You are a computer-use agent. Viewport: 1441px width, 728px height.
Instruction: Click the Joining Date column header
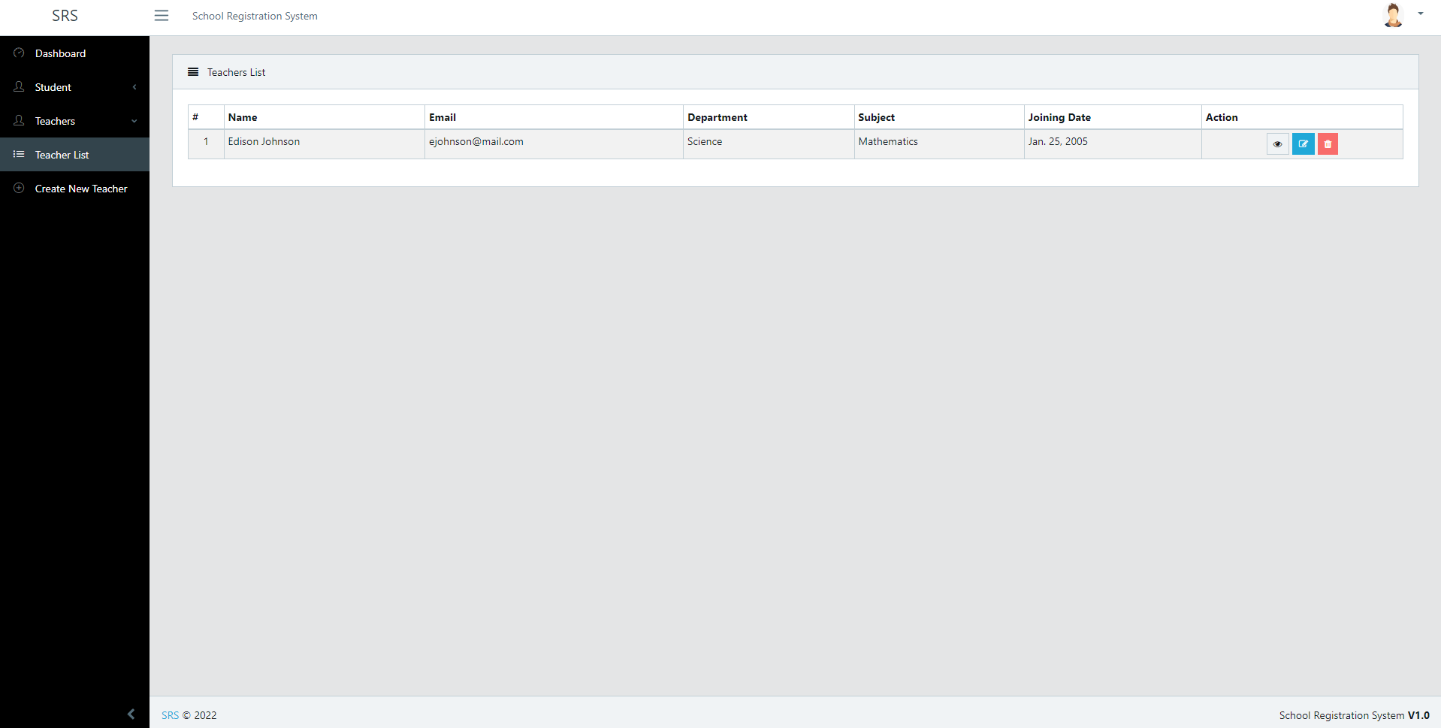pyautogui.click(x=1059, y=117)
